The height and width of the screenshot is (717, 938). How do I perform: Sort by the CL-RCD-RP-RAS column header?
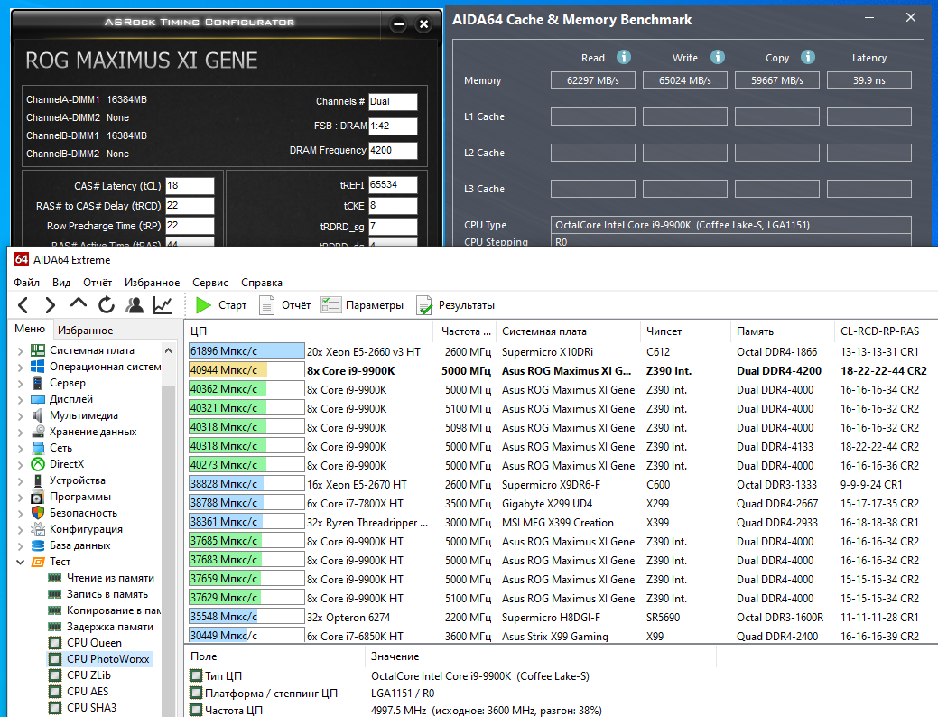pyautogui.click(x=884, y=331)
